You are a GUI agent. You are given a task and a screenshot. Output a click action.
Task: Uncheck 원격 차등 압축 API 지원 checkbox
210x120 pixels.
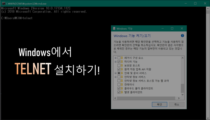119,69
